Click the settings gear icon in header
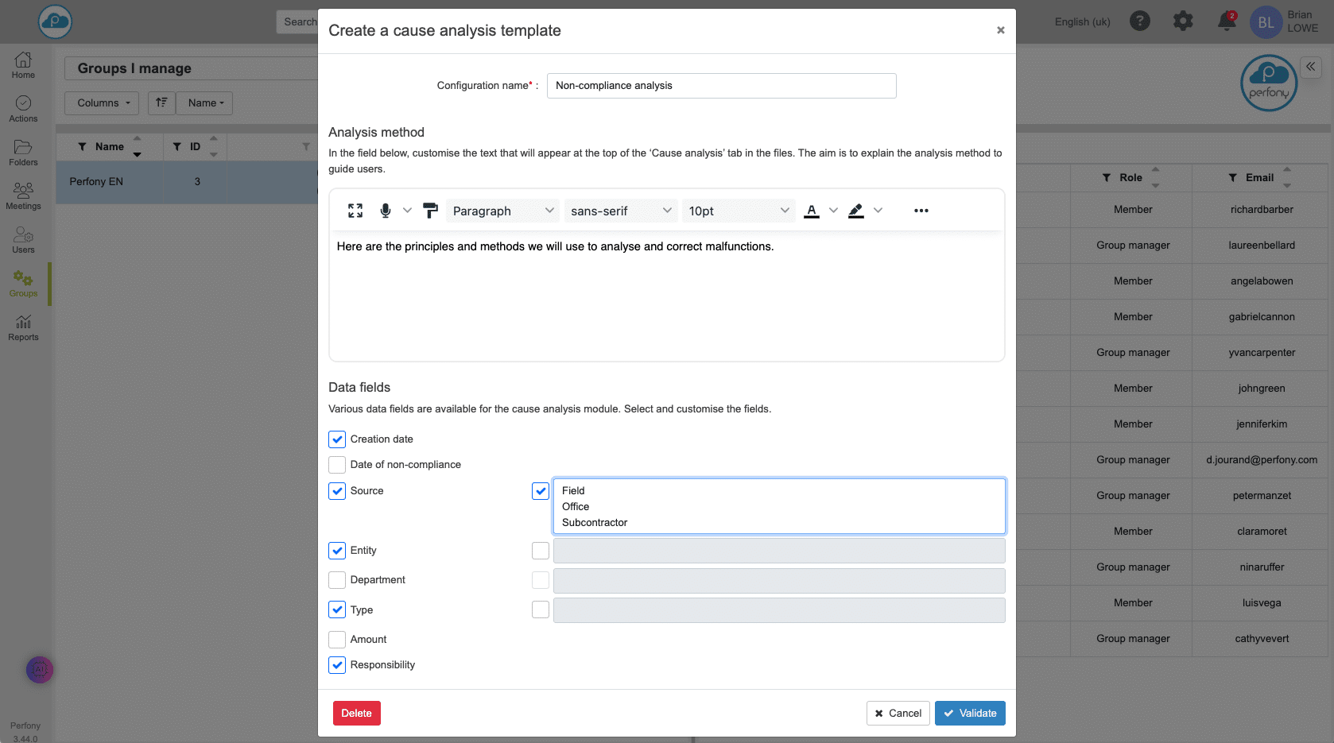Screen dimensions: 1334x743 [x=1183, y=21]
